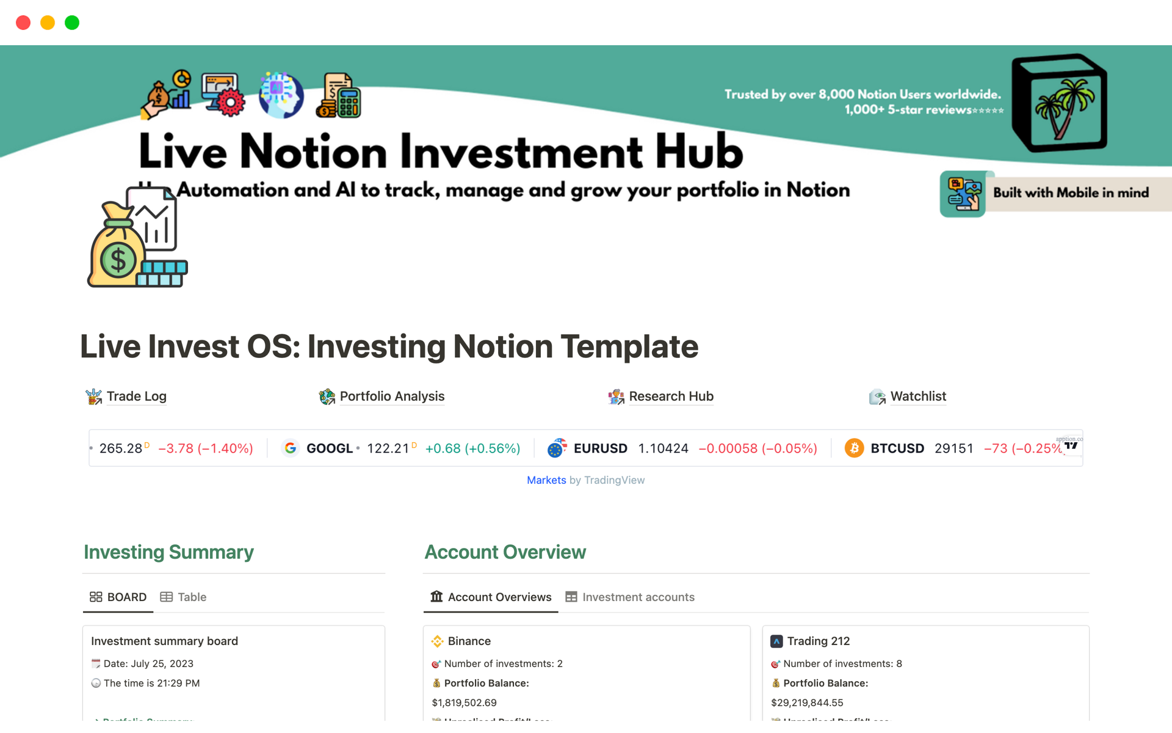Switch to the BOARD view tab
The image size is (1172, 733).
117,597
